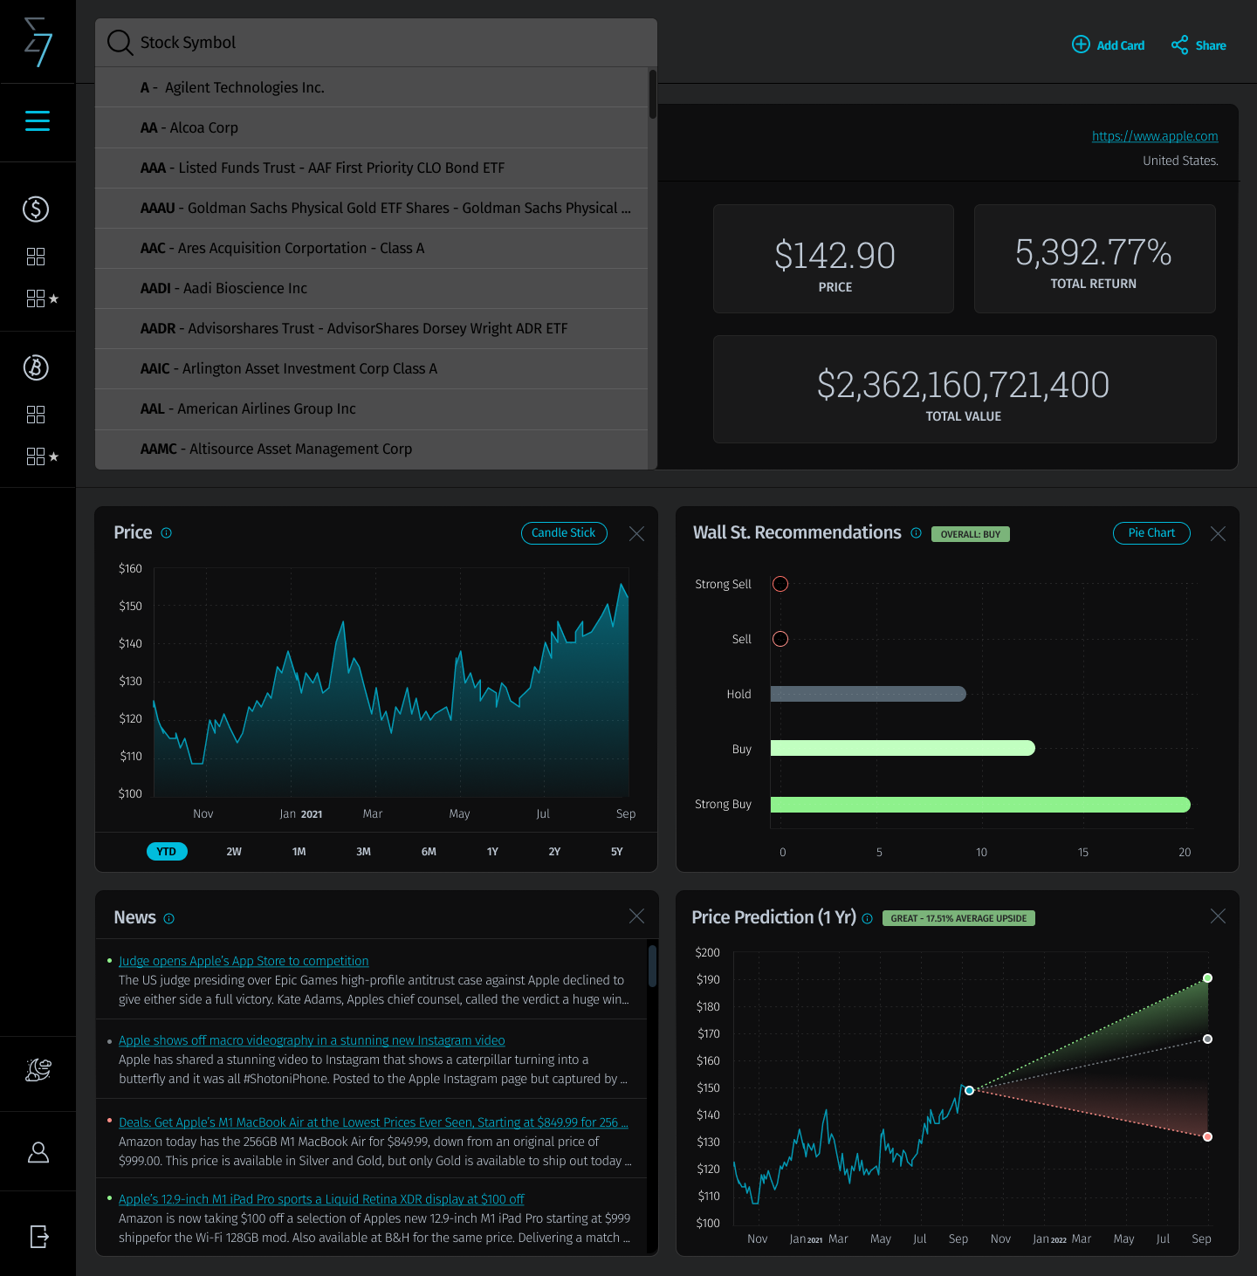
Task: Select the 2W time range
Action: tap(234, 851)
